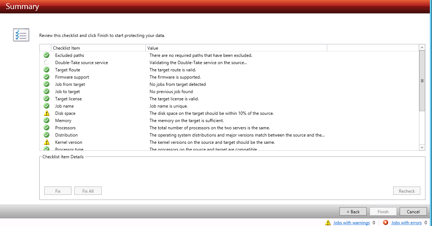Select the Disk space checklist item

(x=229, y=113)
